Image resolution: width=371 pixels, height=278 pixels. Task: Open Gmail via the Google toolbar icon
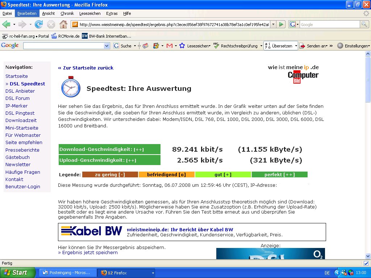169,46
